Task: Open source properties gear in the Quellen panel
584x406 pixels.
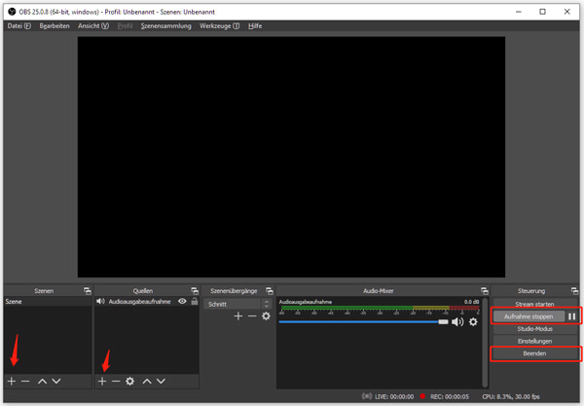Action: point(130,381)
